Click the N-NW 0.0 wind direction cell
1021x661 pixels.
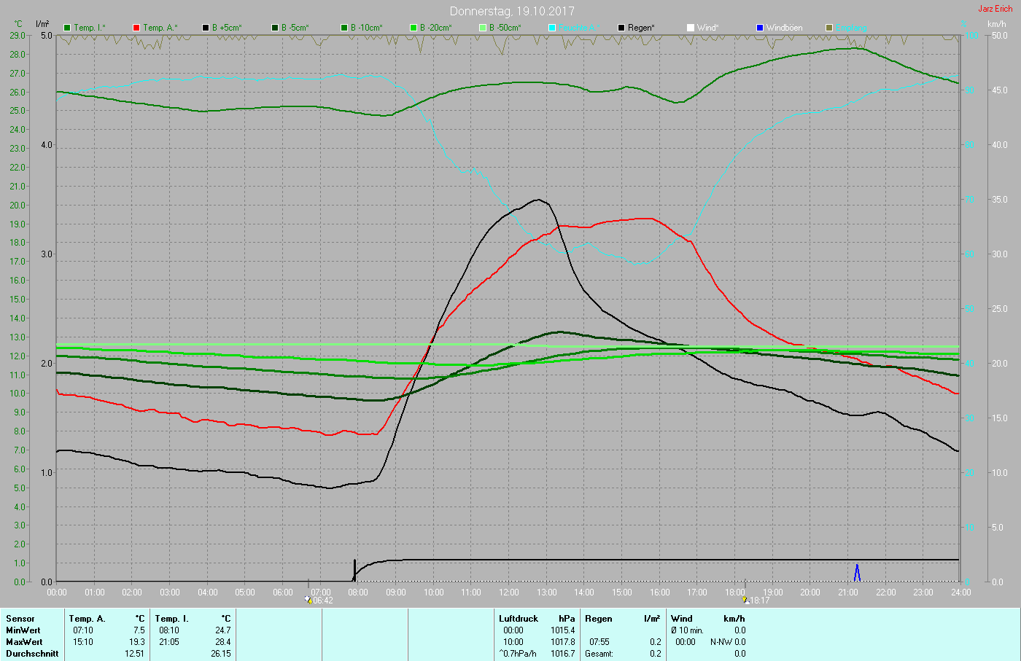pyautogui.click(x=728, y=642)
